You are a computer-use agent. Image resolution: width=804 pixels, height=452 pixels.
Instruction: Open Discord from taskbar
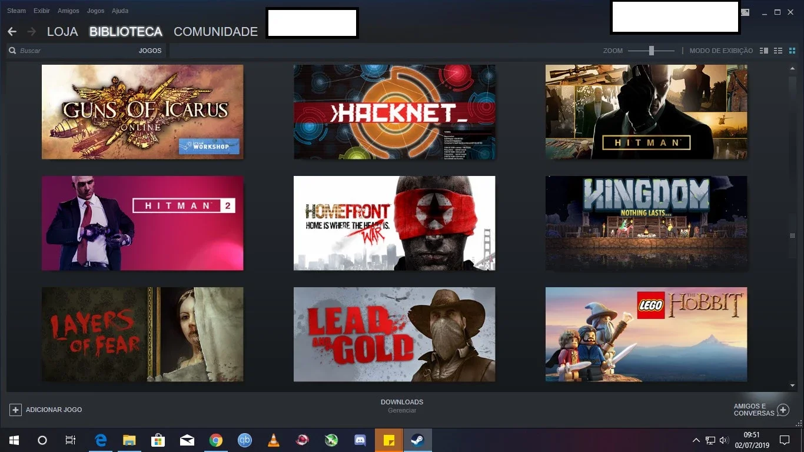(x=360, y=440)
